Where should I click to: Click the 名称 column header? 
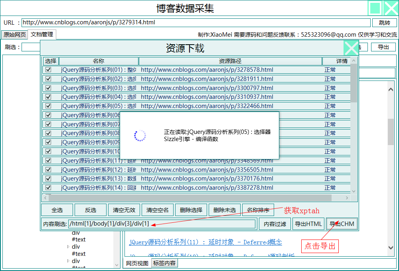point(99,61)
